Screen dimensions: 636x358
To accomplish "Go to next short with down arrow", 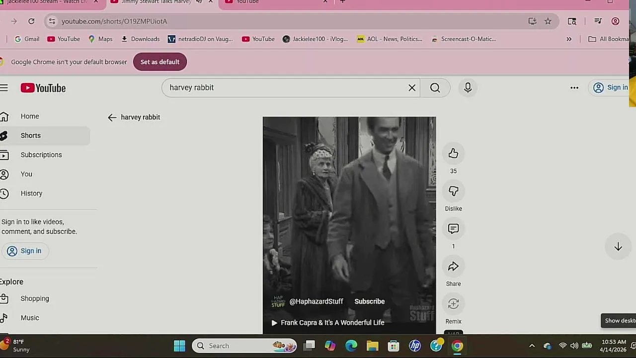I will [618, 247].
